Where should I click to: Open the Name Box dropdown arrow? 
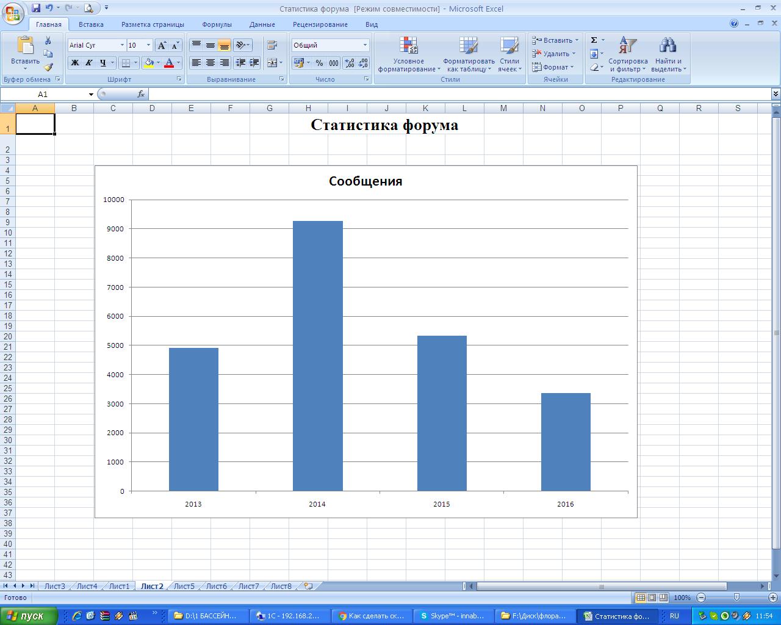pyautogui.click(x=91, y=94)
